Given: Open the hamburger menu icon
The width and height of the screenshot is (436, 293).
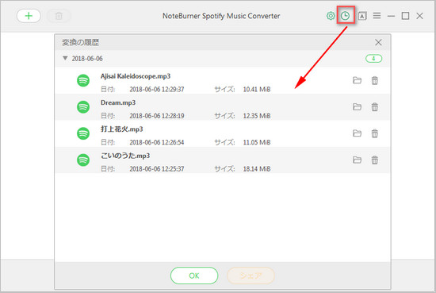Looking at the screenshot, I should click(x=377, y=16).
